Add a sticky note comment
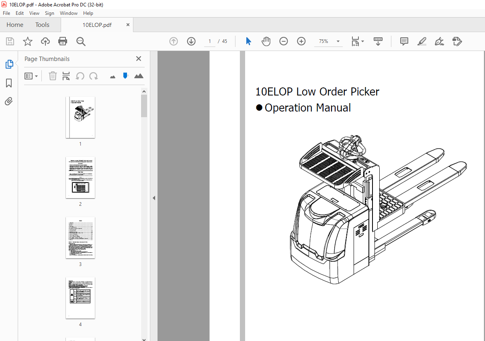This screenshot has width=485, height=341. click(x=404, y=41)
